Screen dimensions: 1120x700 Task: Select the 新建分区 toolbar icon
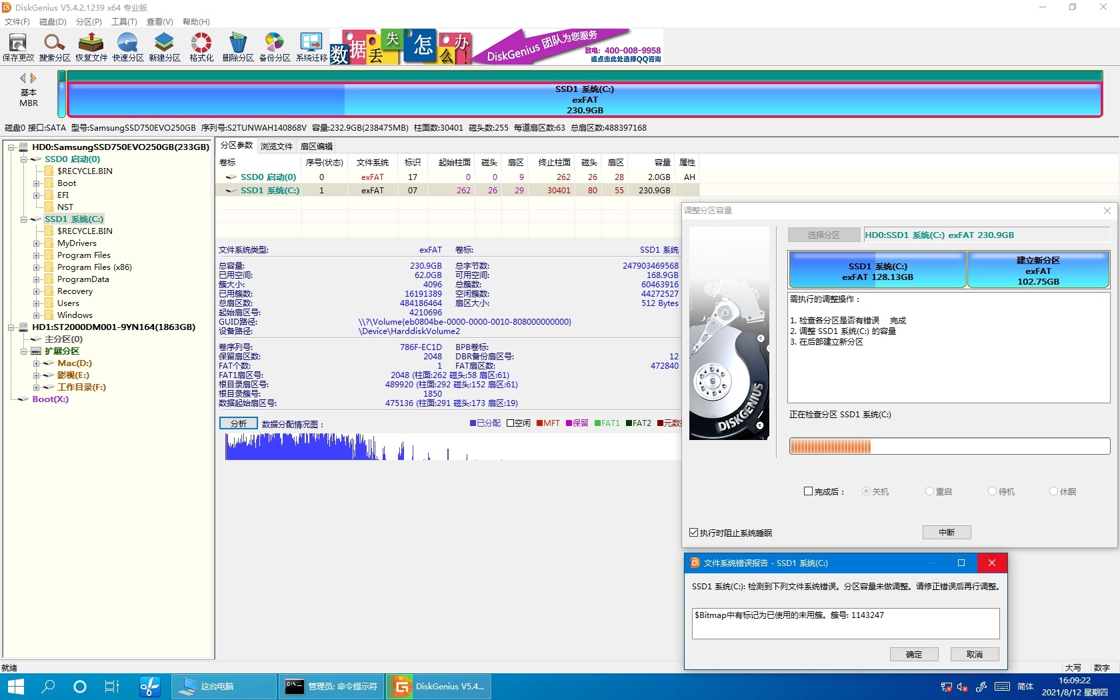(x=165, y=47)
